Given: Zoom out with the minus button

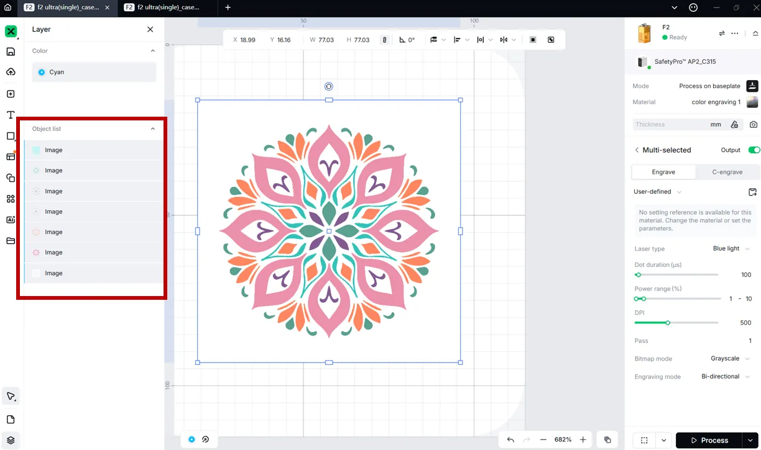Looking at the screenshot, I should point(543,439).
